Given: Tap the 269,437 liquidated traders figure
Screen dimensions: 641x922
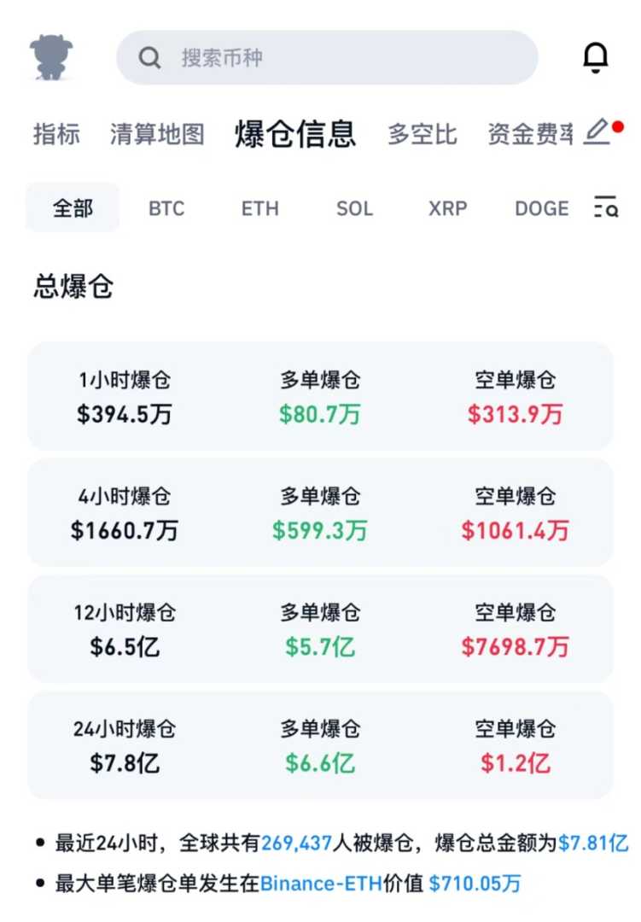Looking at the screenshot, I should (296, 843).
